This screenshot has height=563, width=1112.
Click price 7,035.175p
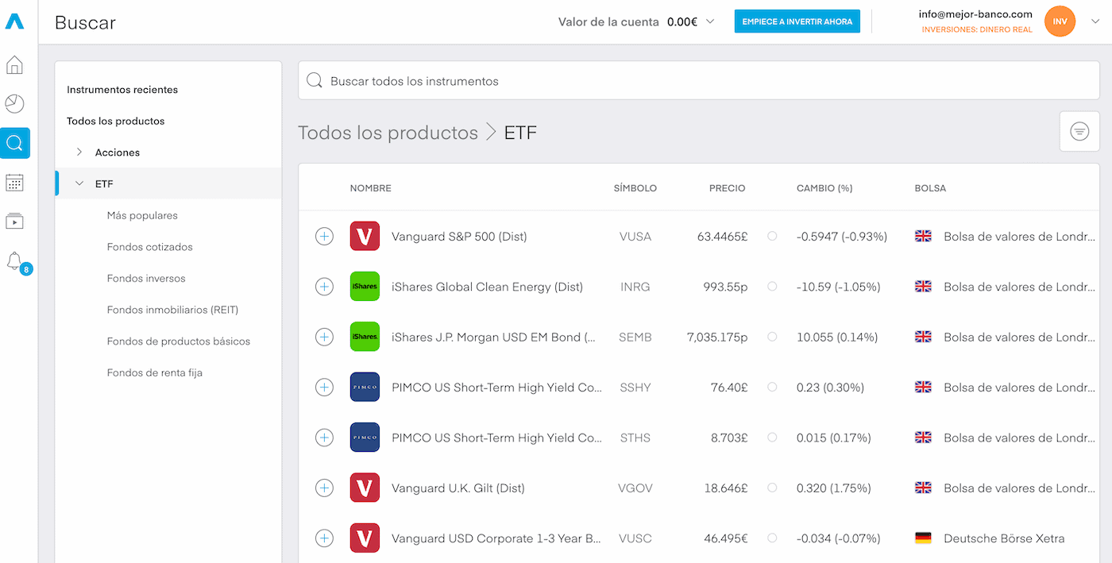(717, 337)
